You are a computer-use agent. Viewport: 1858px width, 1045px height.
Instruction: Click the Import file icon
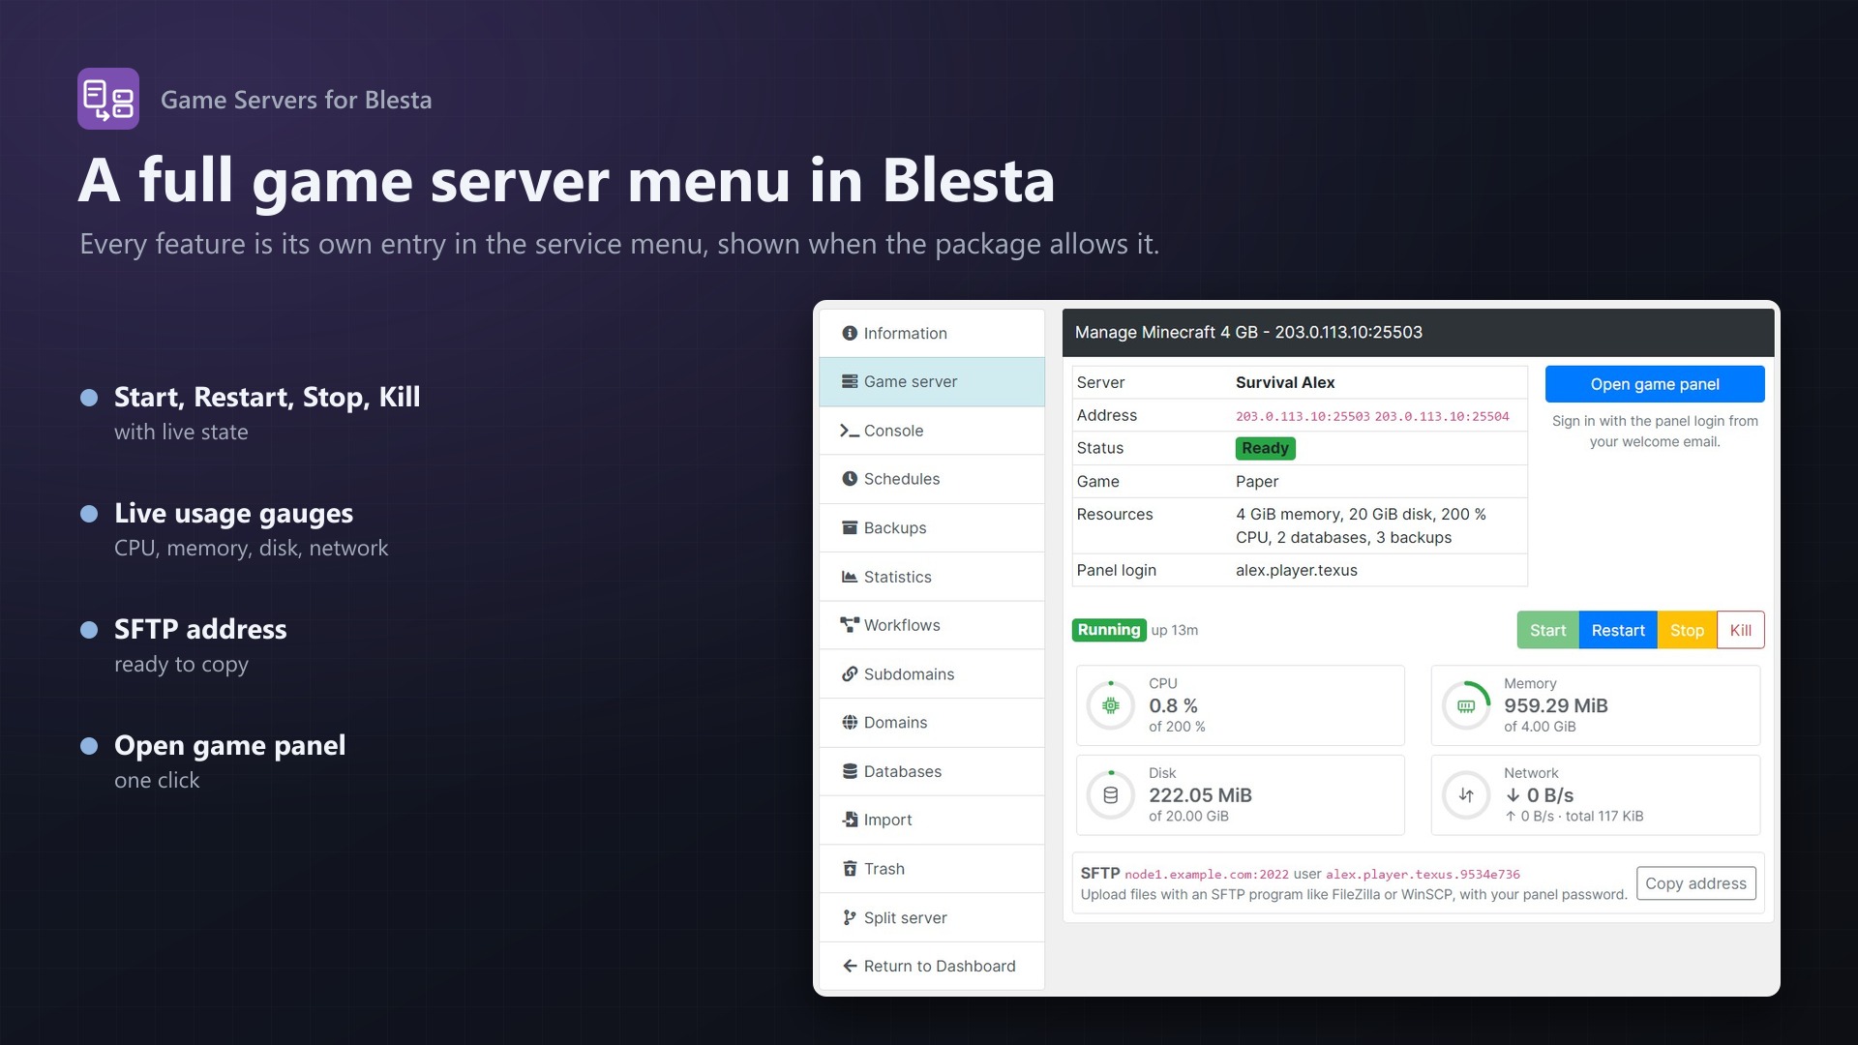850,820
